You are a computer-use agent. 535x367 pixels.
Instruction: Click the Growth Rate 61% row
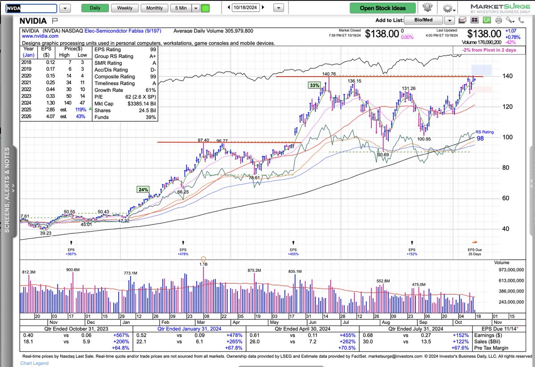[x=125, y=90]
